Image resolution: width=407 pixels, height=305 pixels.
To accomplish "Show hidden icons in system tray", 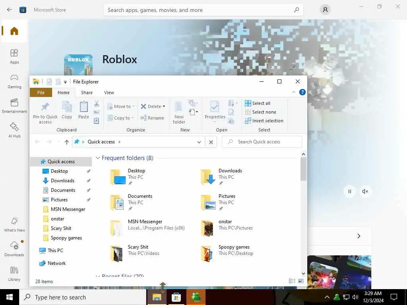I will (x=327, y=297).
